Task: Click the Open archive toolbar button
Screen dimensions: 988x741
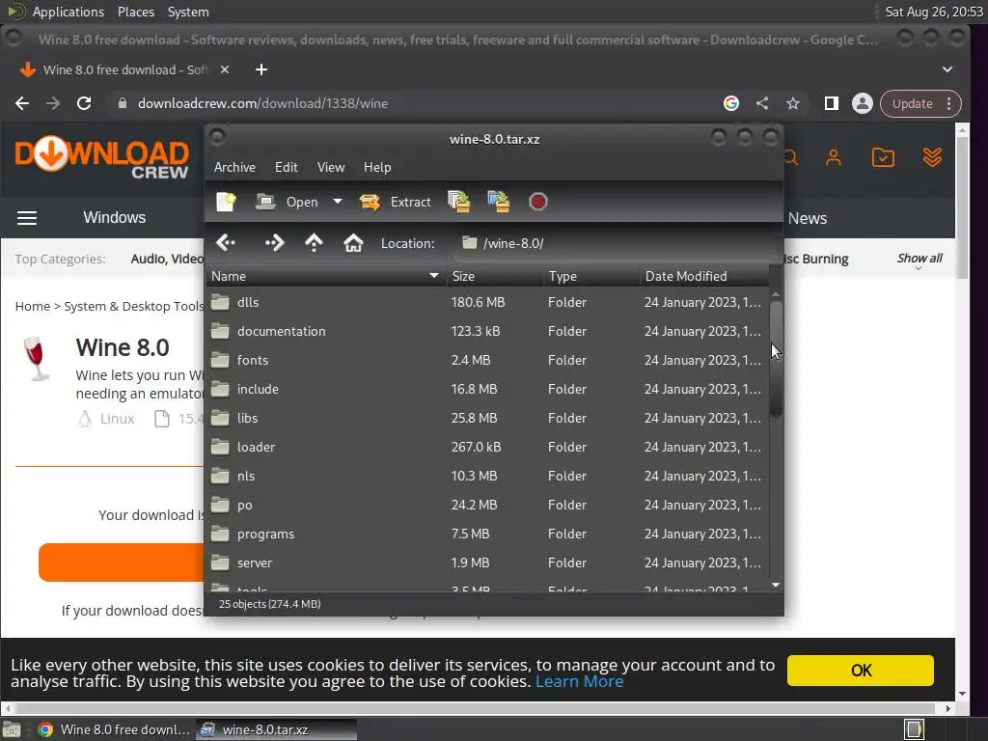Action: click(288, 202)
